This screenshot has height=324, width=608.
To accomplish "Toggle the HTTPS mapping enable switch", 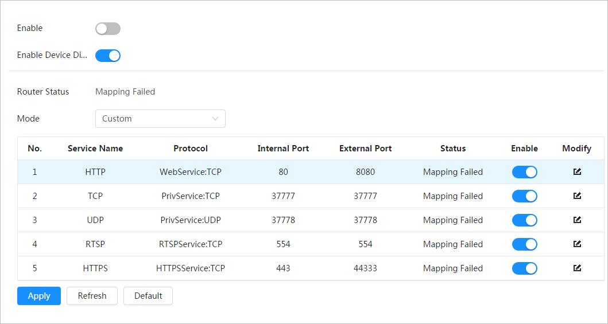I will coord(524,268).
